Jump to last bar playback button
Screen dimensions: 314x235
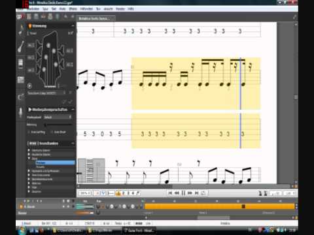[196, 193]
